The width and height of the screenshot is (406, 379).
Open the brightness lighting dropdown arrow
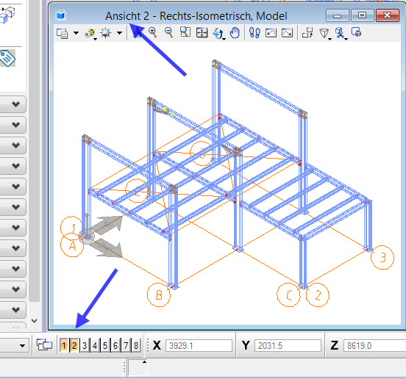(x=119, y=33)
